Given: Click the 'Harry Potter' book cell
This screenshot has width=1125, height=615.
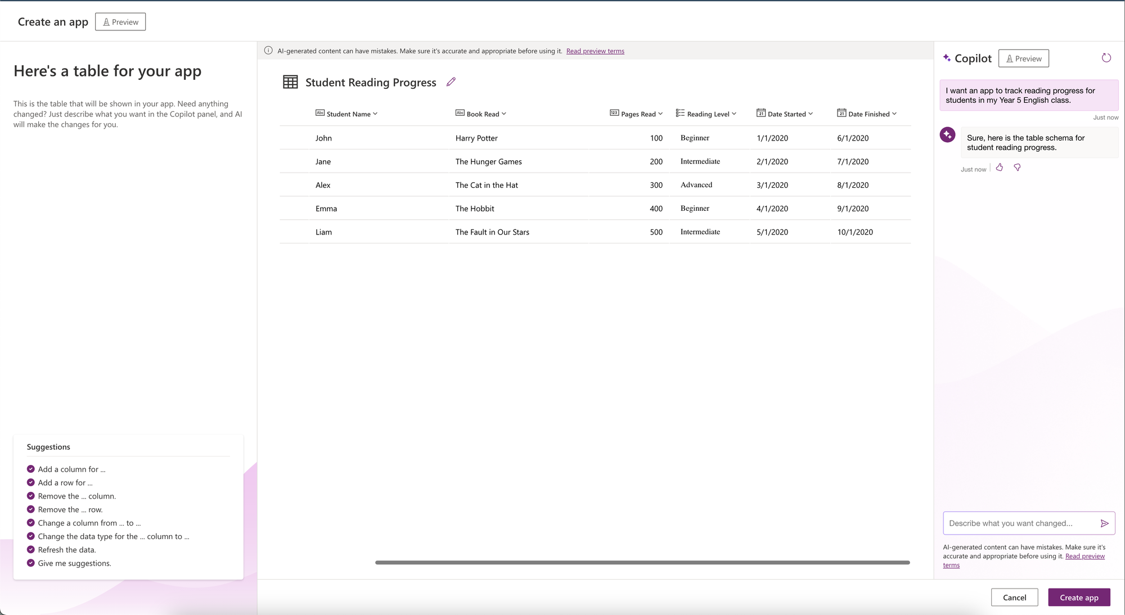Looking at the screenshot, I should click(476, 138).
